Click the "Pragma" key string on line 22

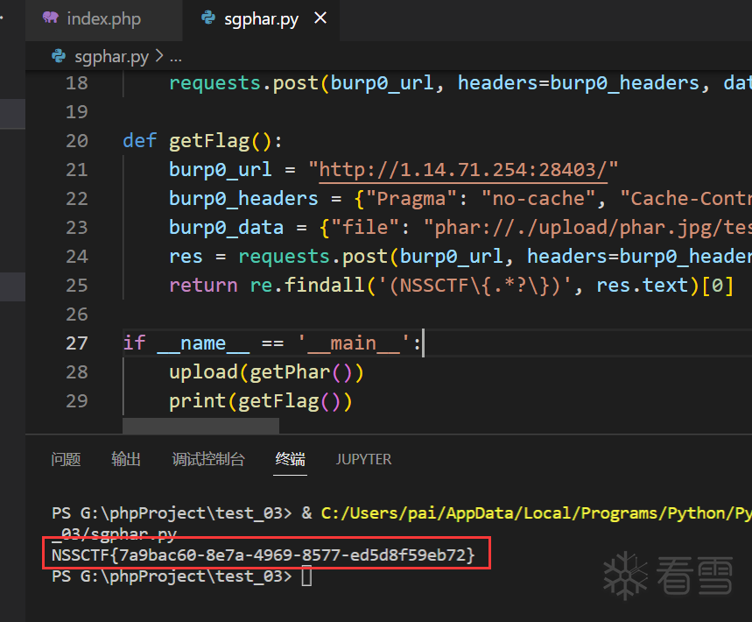tap(411, 199)
